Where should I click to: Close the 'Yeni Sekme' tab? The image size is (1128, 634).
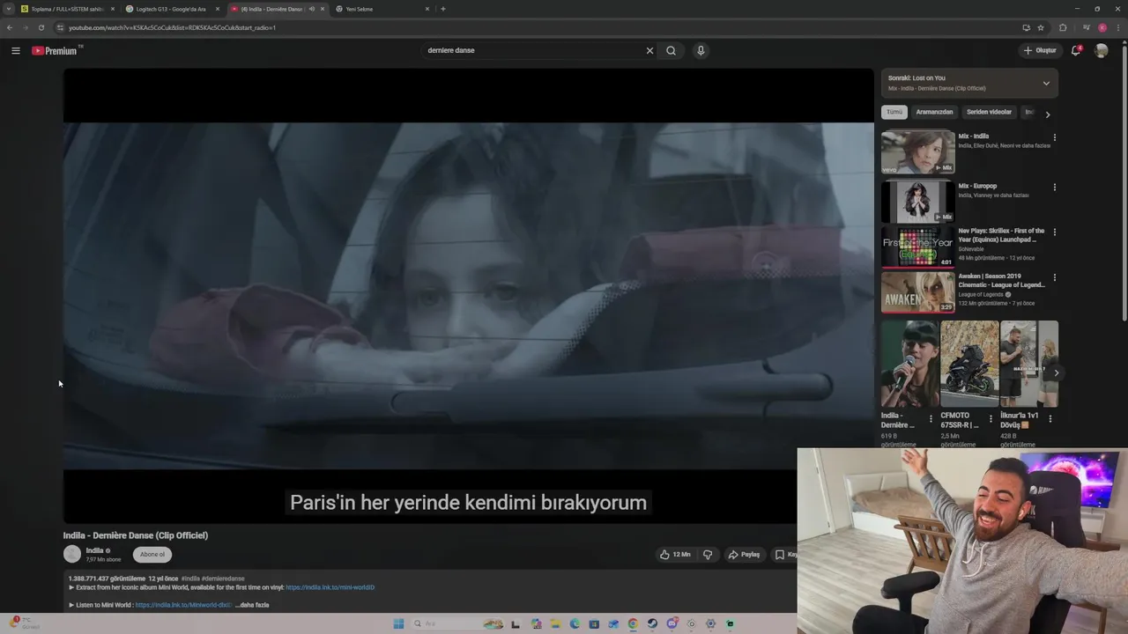click(427, 9)
